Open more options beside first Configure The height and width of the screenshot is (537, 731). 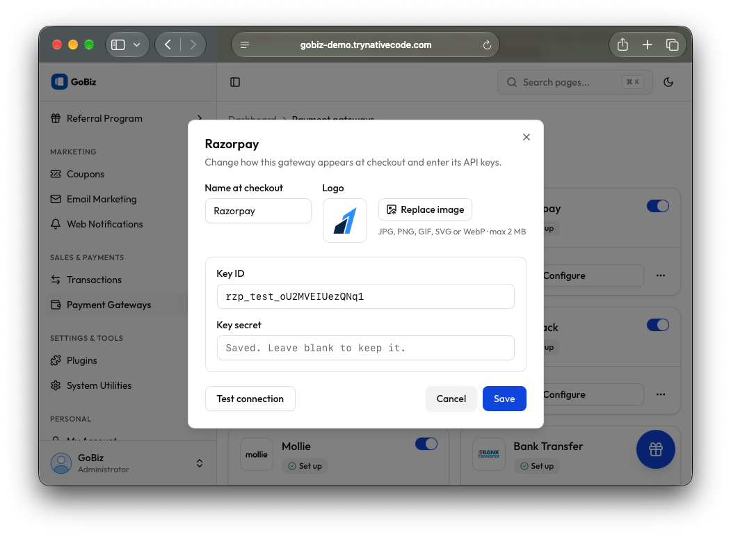coord(661,275)
